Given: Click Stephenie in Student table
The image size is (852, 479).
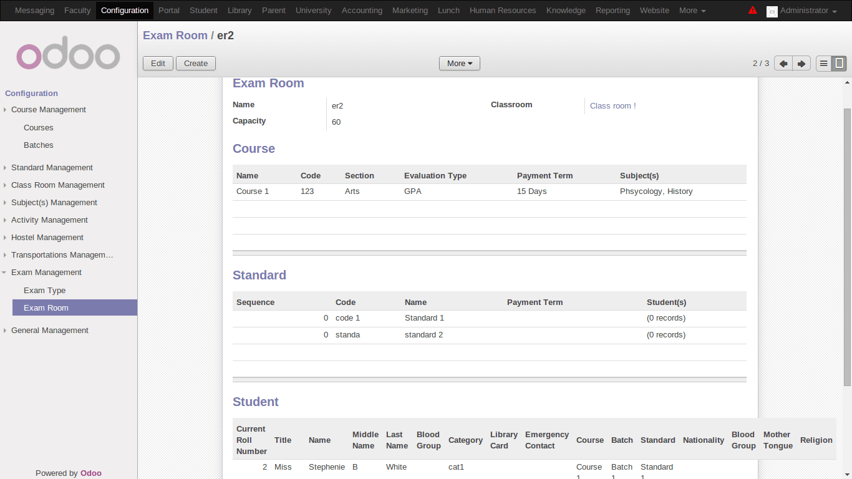Looking at the screenshot, I should 327,467.
